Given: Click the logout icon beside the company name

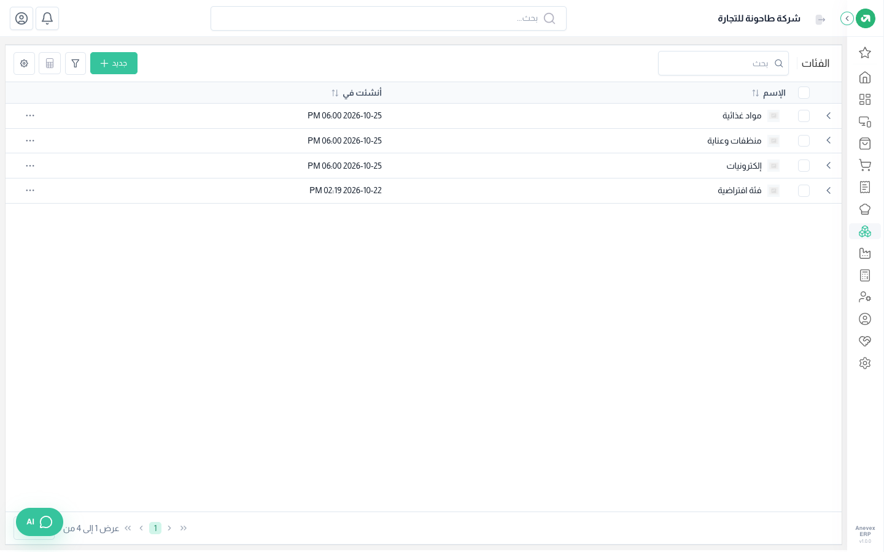Looking at the screenshot, I should 820,20.
